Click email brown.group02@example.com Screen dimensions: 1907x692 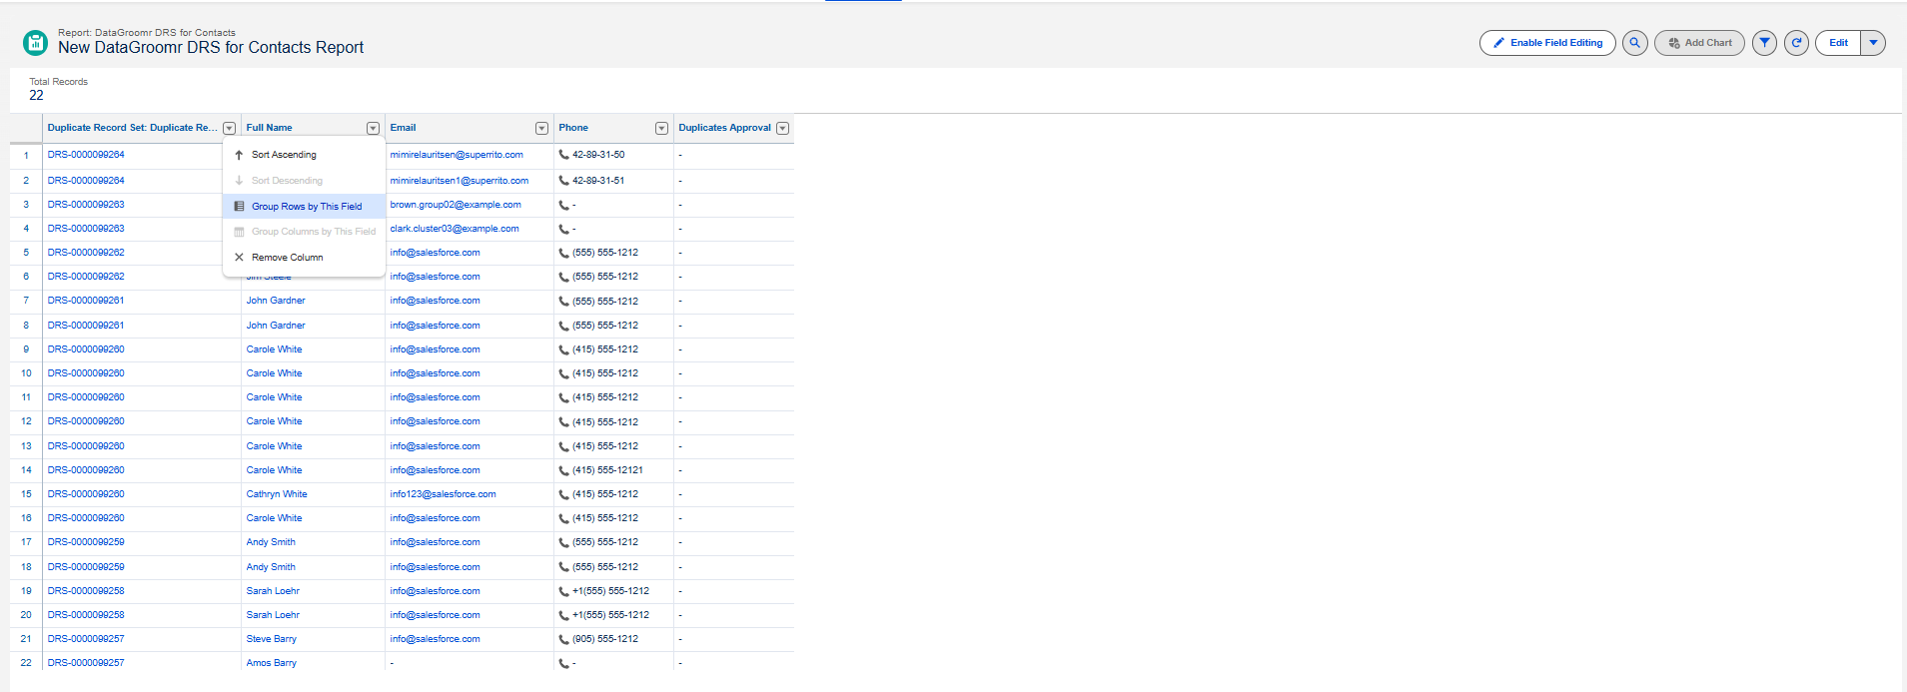tap(456, 205)
